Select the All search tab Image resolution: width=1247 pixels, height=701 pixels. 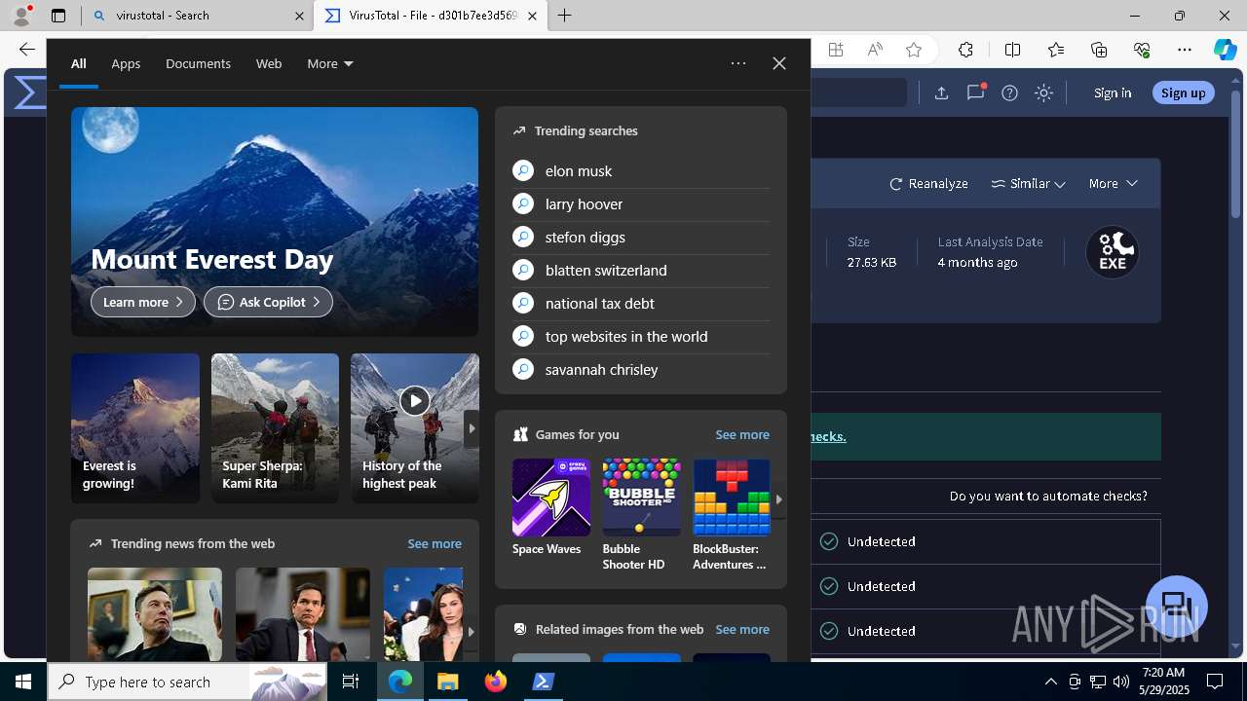[78, 63]
